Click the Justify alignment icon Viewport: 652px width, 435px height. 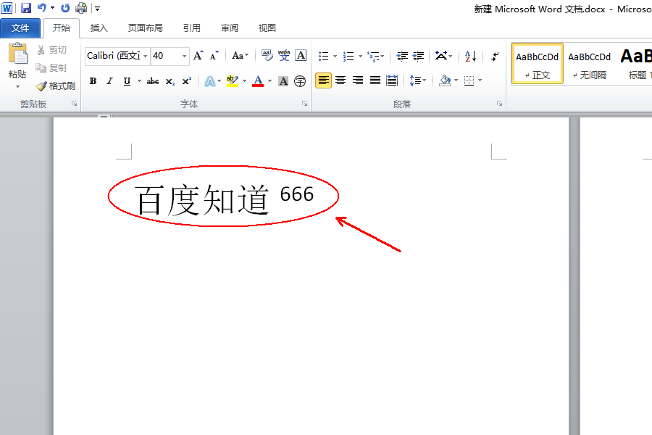pyautogui.click(x=375, y=80)
